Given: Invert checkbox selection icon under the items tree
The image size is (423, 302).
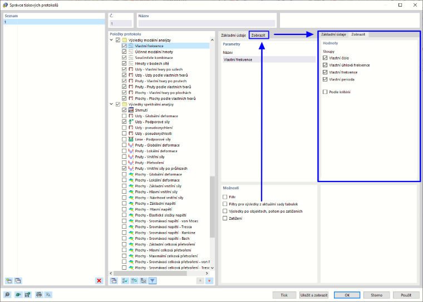Looking at the screenshot, I should [x=134, y=281].
